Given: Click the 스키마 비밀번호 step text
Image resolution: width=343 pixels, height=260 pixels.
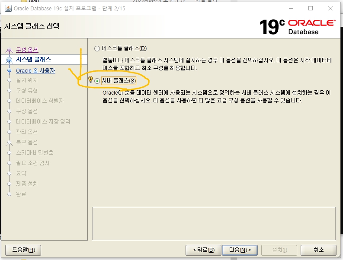Looking at the screenshot, I should (35, 152).
